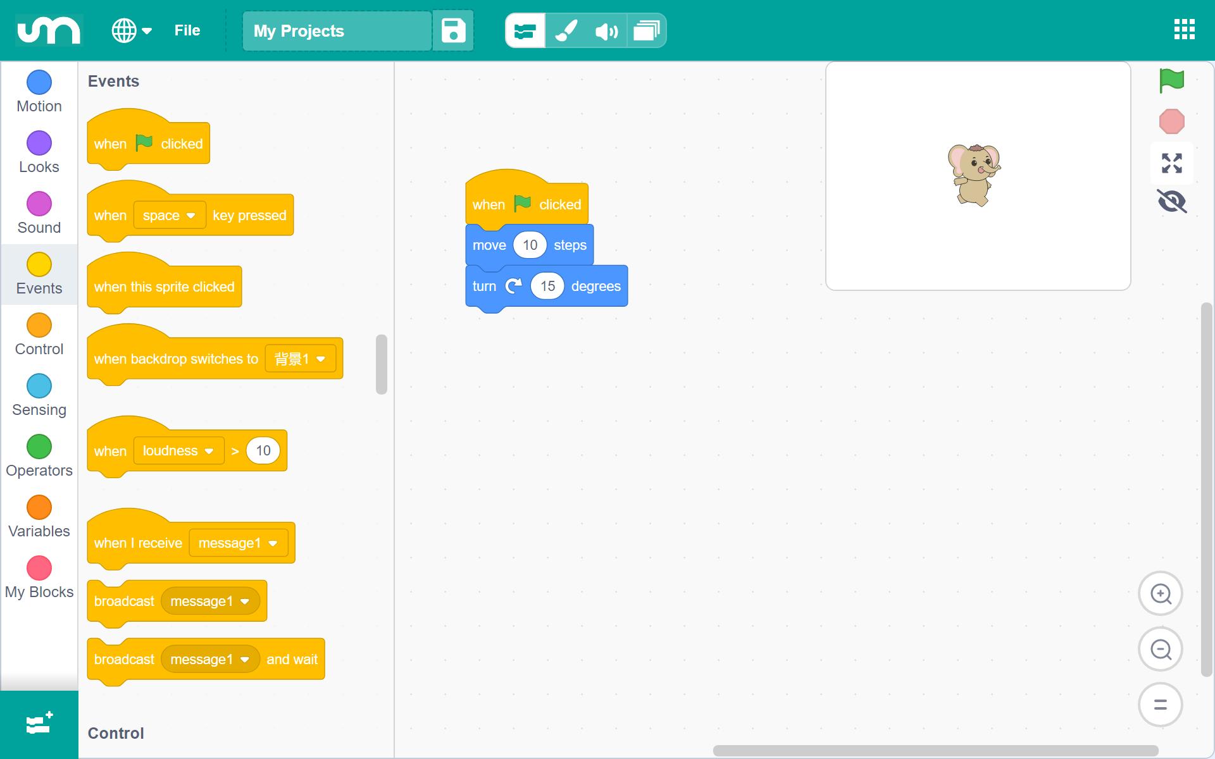Click the add extension button
1215x759 pixels.
tap(39, 724)
